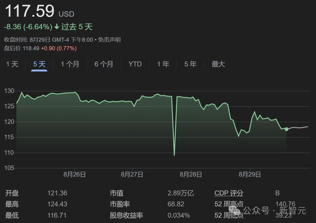Click the WeChat logo icon in watermark
Screen dimensions: 316x223
(234, 211)
